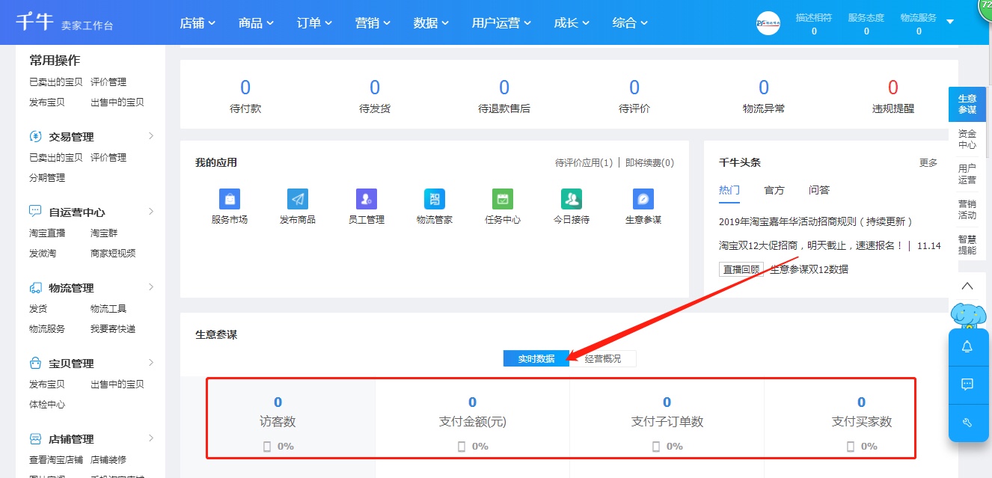This screenshot has width=992, height=478.
Task: Switch to the 官方 headlines tab
Action: pyautogui.click(x=774, y=190)
